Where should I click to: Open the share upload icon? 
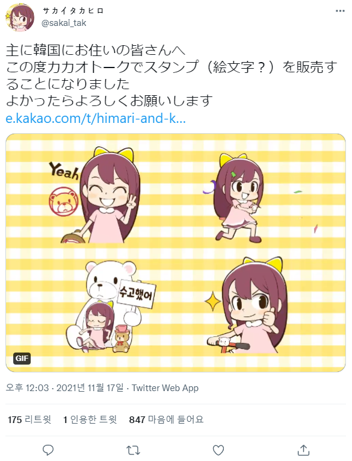(303, 450)
